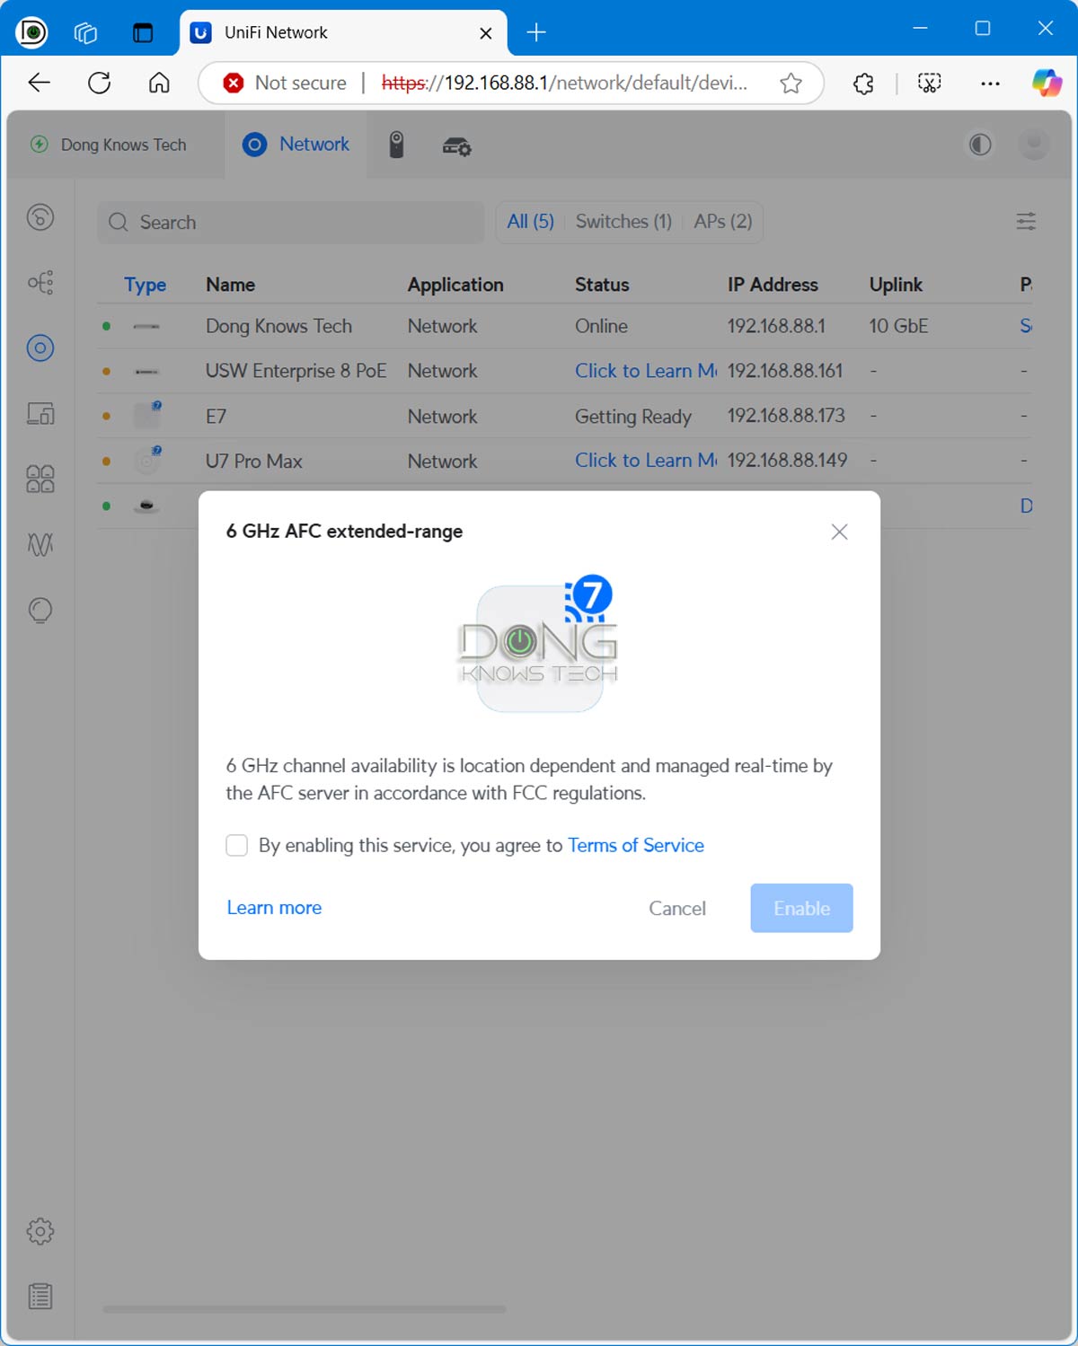Toggle the dark mode theme icon
Image resolution: width=1078 pixels, height=1346 pixels.
coord(980,145)
